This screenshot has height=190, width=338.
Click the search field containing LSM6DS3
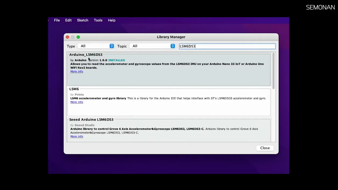(x=227, y=46)
